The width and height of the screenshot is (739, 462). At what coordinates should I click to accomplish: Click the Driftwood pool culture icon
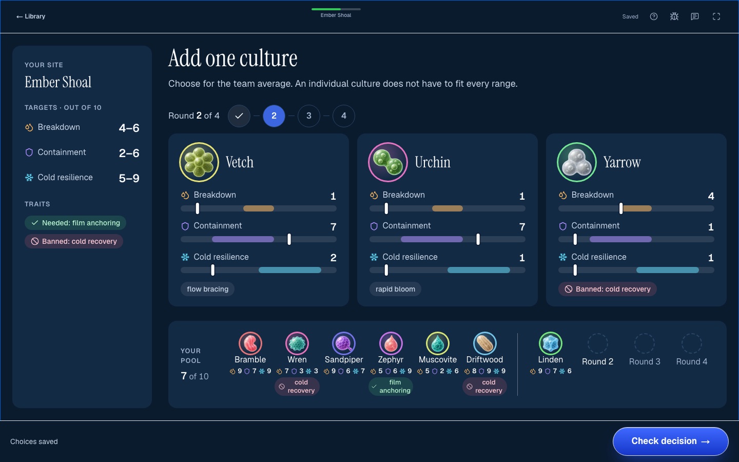click(484, 343)
